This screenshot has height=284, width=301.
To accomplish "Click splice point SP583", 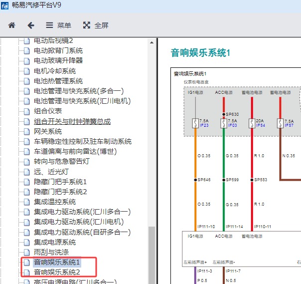I will (x=252, y=180).
